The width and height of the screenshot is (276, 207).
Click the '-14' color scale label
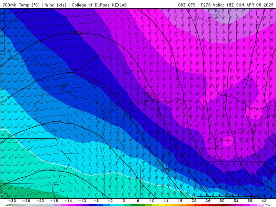click(68, 201)
